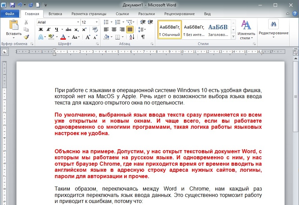Open the Font dialog launcher (Шрифт)
Image resolution: width=299 pixels, height=205 pixels.
[x=98, y=44]
